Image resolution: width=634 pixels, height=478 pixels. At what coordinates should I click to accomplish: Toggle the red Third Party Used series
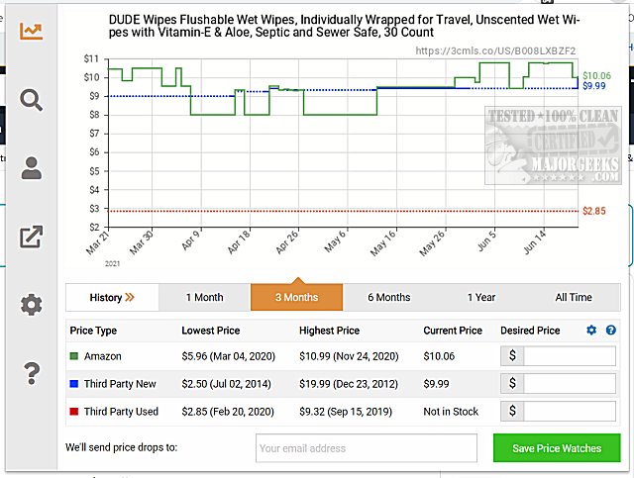[74, 412]
